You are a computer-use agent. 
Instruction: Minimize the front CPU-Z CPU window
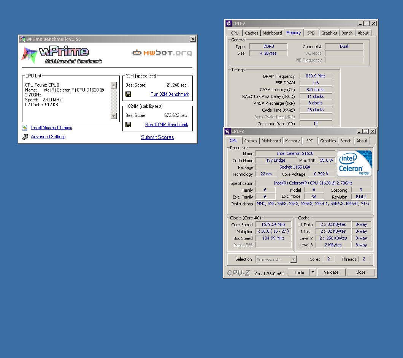(x=360, y=131)
